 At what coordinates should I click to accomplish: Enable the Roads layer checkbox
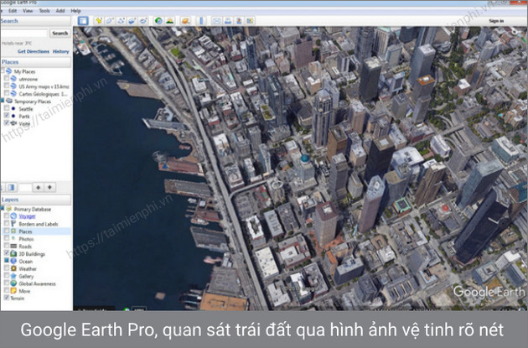pyautogui.click(x=7, y=246)
